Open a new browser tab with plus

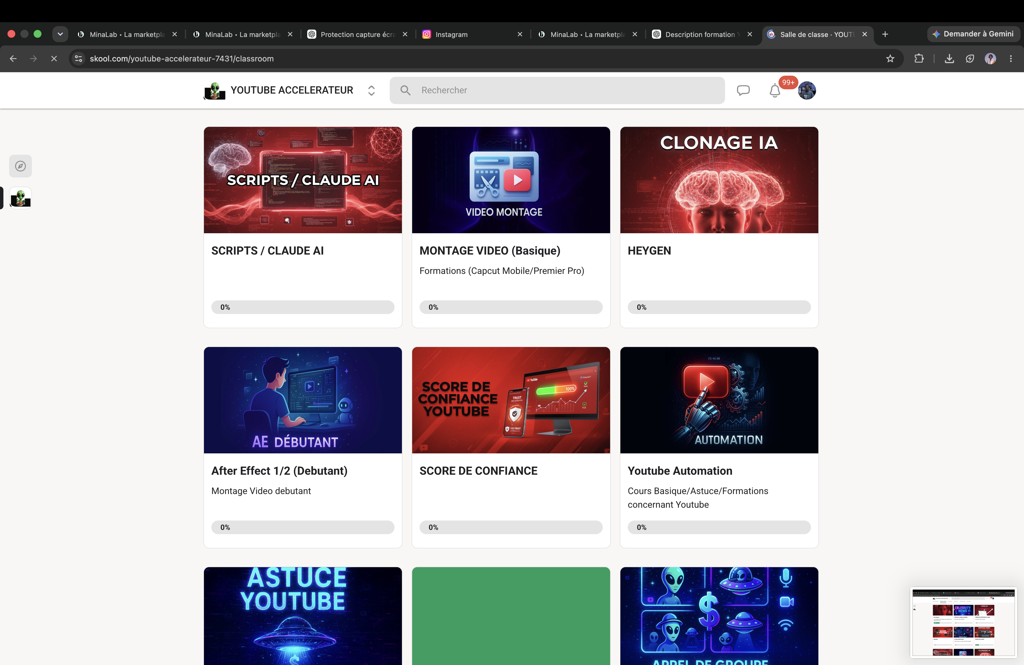pyautogui.click(x=885, y=34)
